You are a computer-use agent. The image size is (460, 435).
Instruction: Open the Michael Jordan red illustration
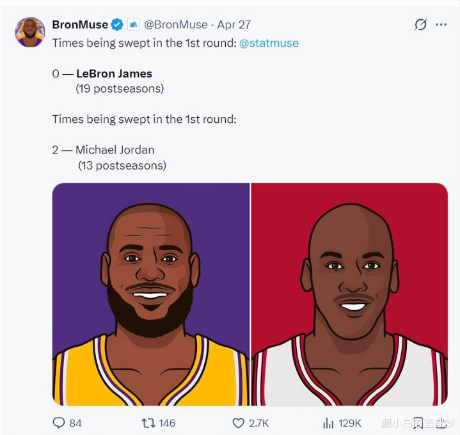point(349,294)
